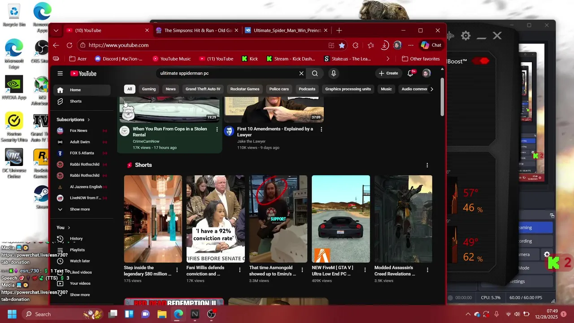The image size is (574, 323).
Task: Open the settings gear in Acer overlay
Action: click(466, 36)
